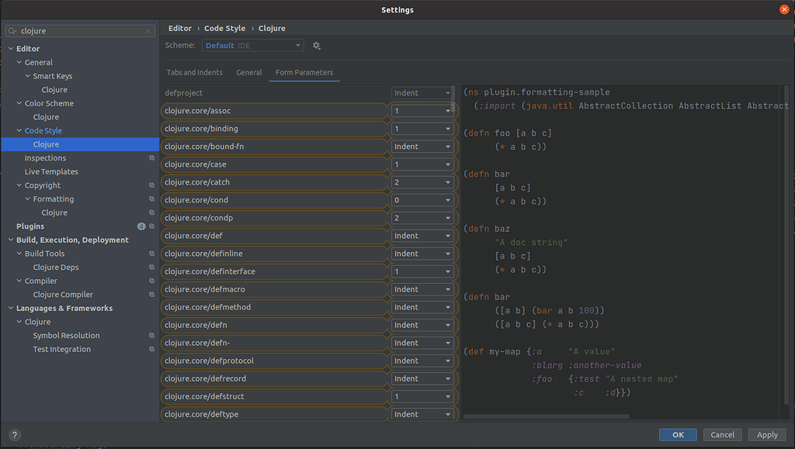Click the OK button
Screen dimensions: 795x449
point(678,435)
